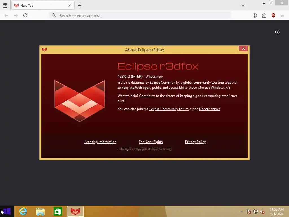Restore down the browser window
Viewport: 289px width, 217px height.
coord(271,3)
